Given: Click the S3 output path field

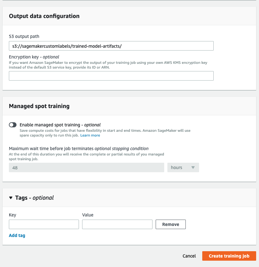Looking at the screenshot, I should 111,46.
